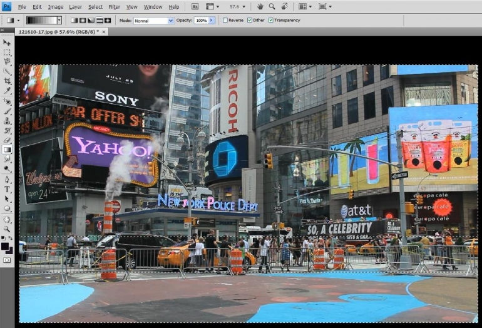Toggle Quick Mask mode
Image resolution: width=482 pixels, height=328 pixels.
coord(7,260)
